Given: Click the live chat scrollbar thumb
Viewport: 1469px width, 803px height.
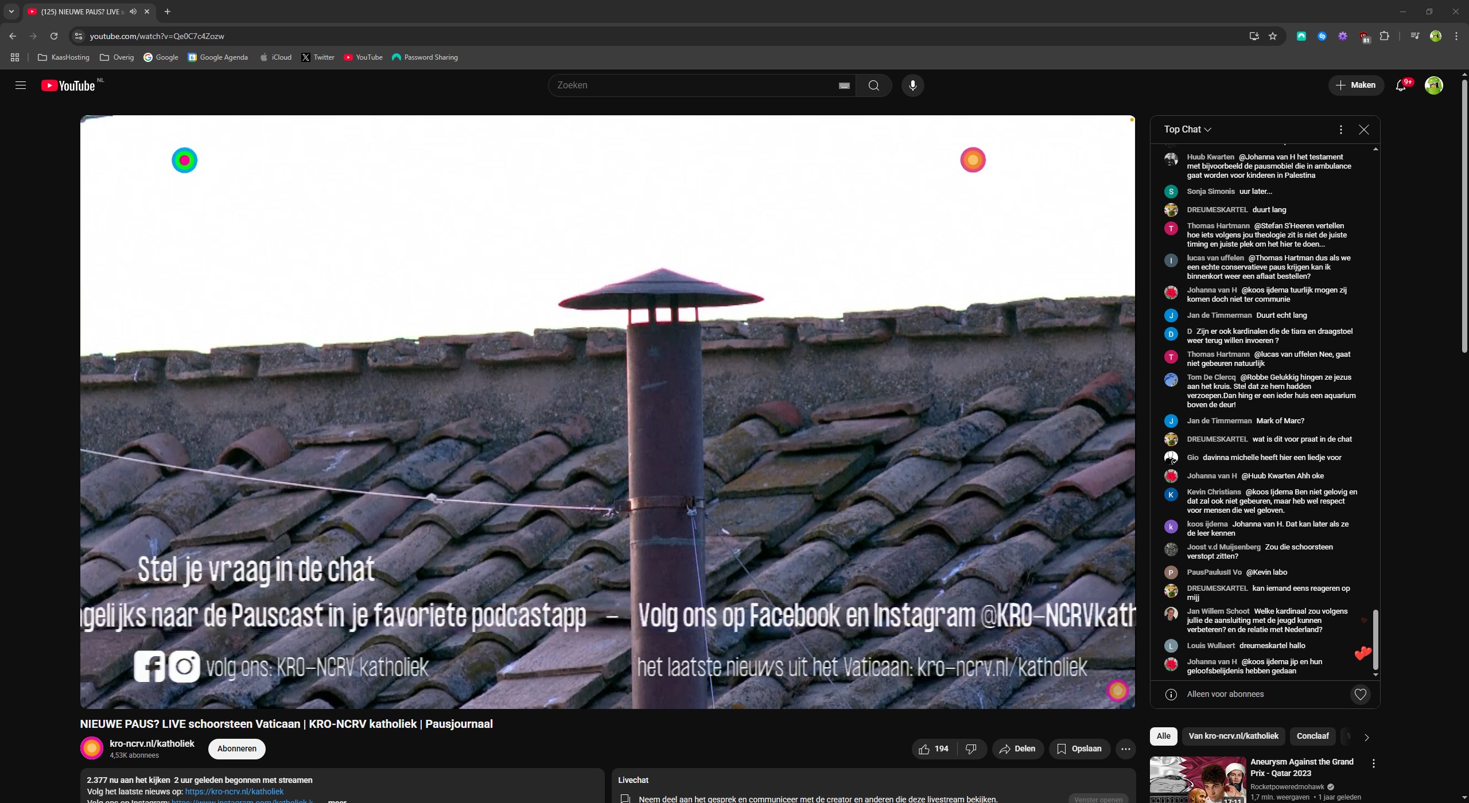Looking at the screenshot, I should pos(1375,640).
